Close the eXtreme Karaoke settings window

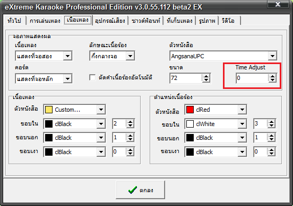[x=278, y=4]
